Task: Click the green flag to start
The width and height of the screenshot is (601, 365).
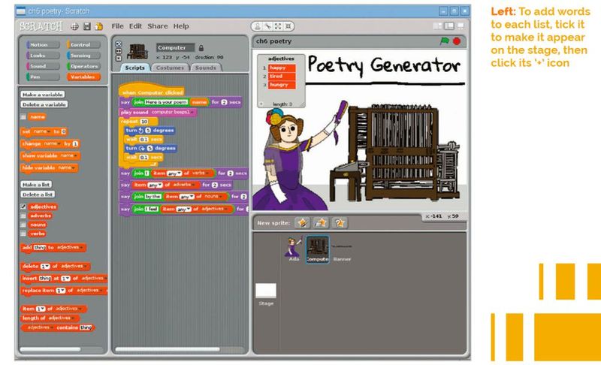Action: pyautogui.click(x=444, y=41)
